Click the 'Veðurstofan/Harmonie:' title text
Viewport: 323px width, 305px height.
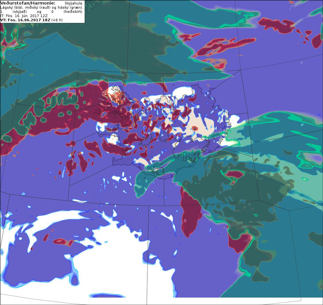(28, 3)
